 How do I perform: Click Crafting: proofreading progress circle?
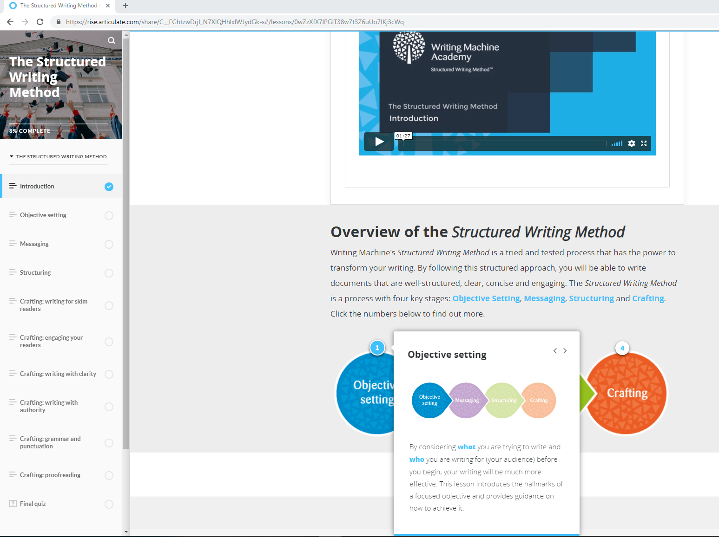[x=109, y=475]
